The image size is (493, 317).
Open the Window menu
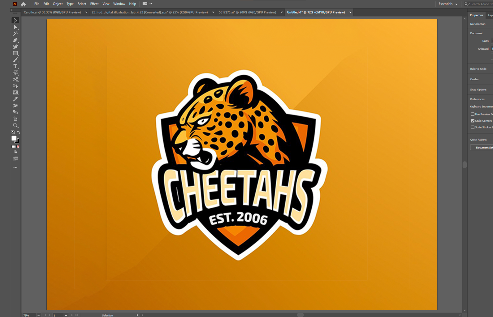(119, 4)
